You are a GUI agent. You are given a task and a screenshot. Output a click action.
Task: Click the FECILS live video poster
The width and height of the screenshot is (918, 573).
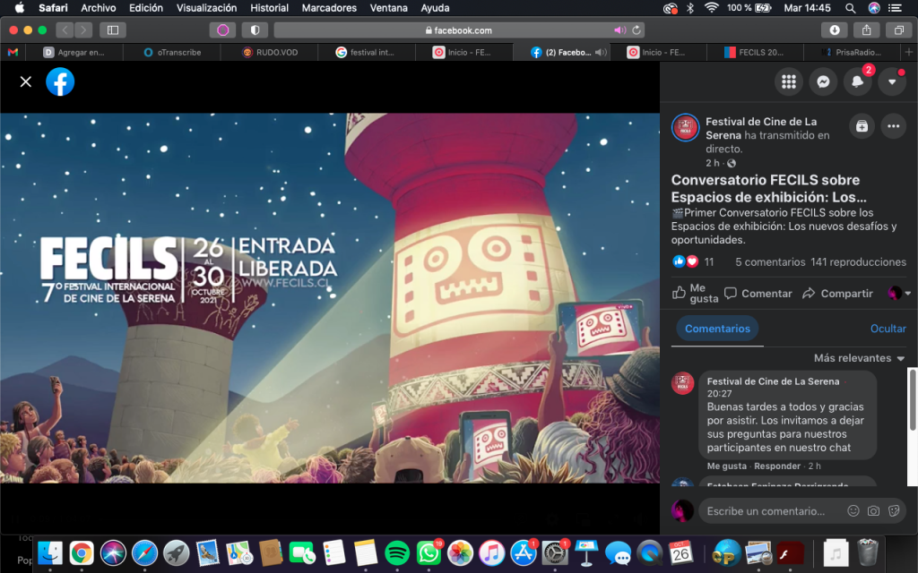[330, 298]
